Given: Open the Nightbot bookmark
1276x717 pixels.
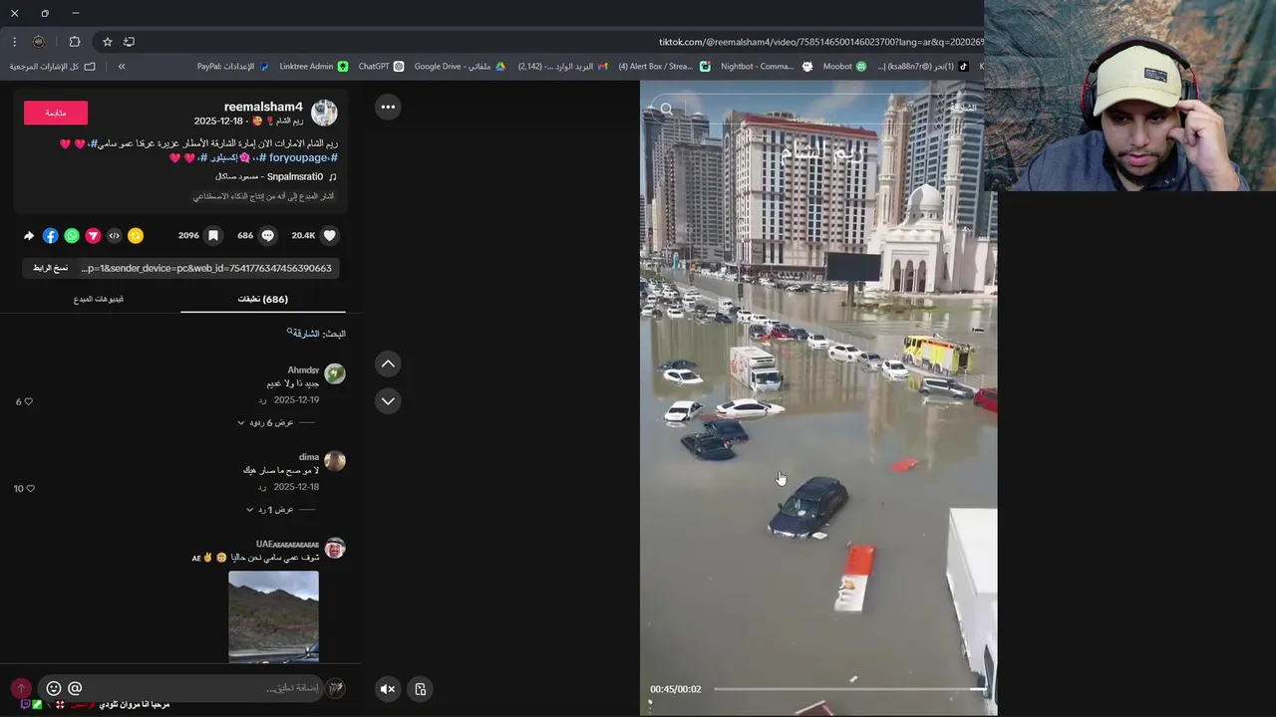Looking at the screenshot, I should pos(766,67).
